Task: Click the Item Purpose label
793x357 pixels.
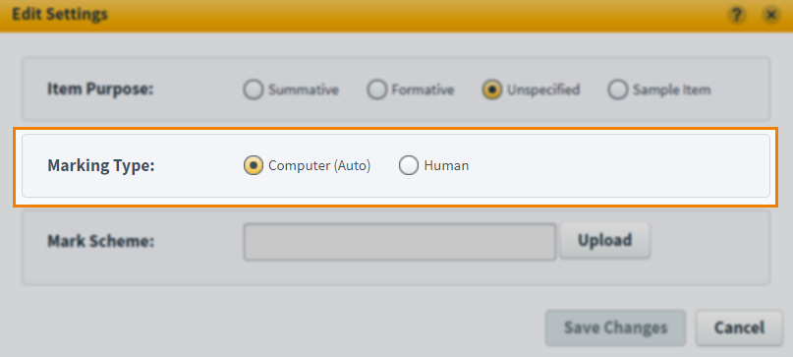Action: point(100,89)
